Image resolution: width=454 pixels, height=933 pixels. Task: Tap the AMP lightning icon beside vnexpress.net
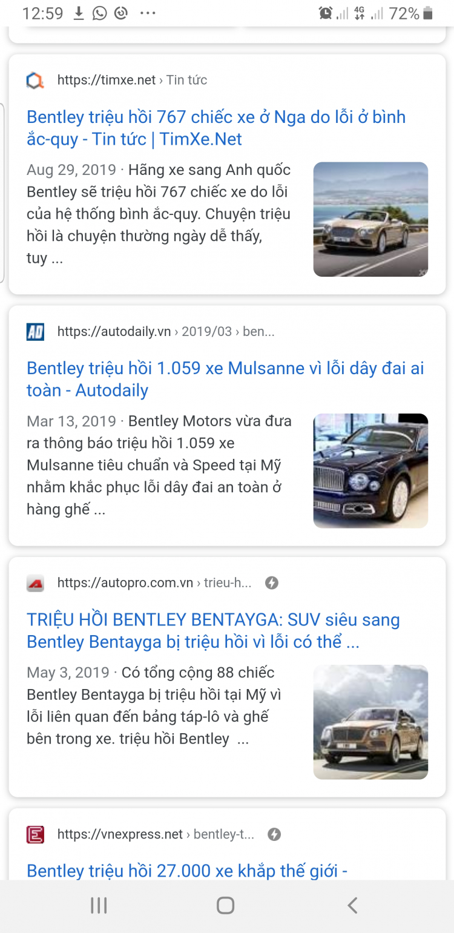[x=274, y=834]
